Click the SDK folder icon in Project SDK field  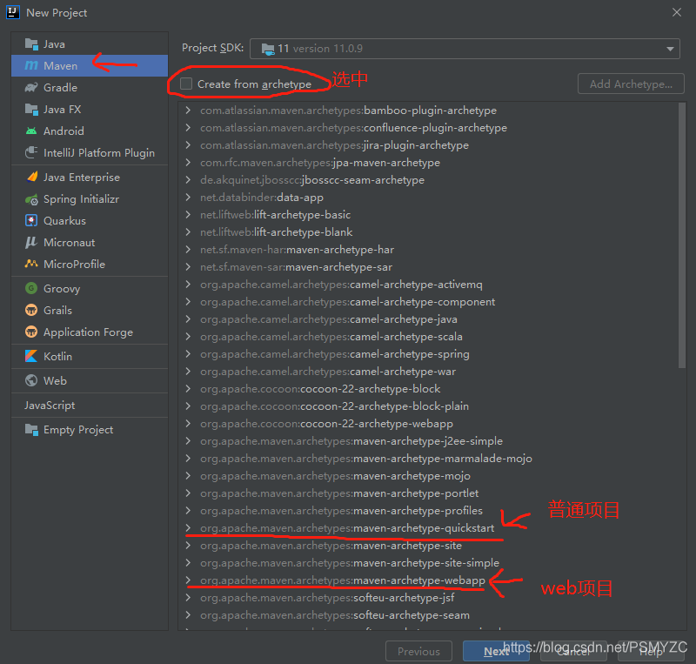pos(268,49)
